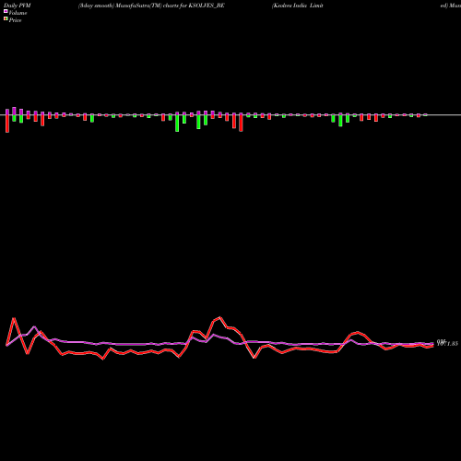Select the 'Volume' legend label
The width and height of the screenshot is (461, 461).
click(18, 13)
